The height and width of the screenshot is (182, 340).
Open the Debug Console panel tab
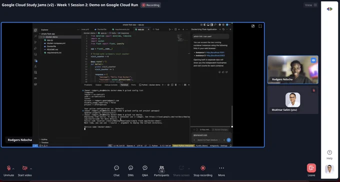pyautogui.click(x=111, y=85)
